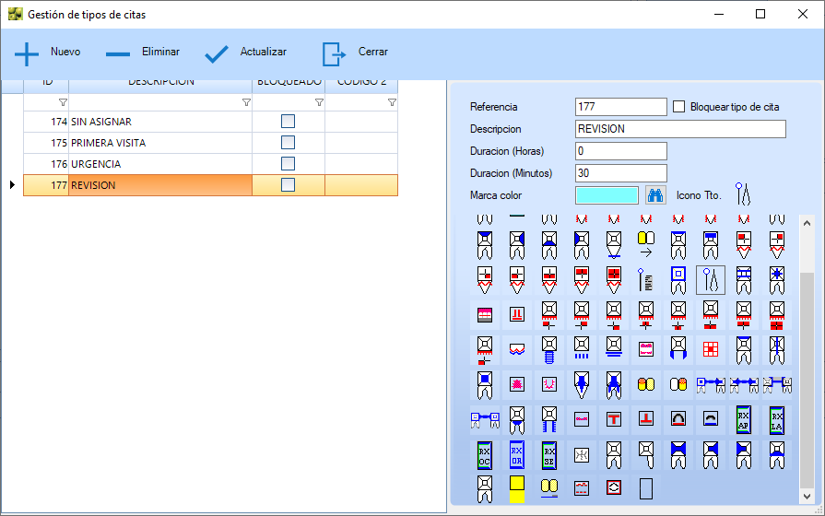Select the RX AP radiograph icon

(x=744, y=420)
